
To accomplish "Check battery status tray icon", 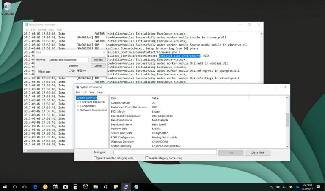I will pyautogui.click(x=278, y=187).
